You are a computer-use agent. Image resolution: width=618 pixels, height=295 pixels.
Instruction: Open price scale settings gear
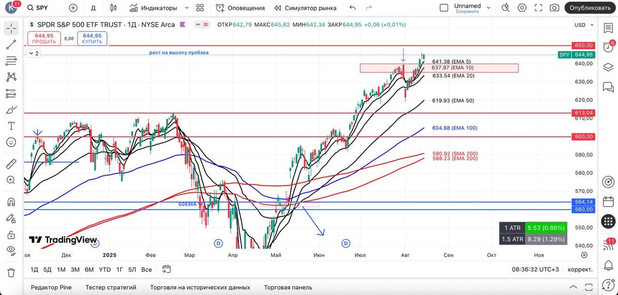[584, 255]
